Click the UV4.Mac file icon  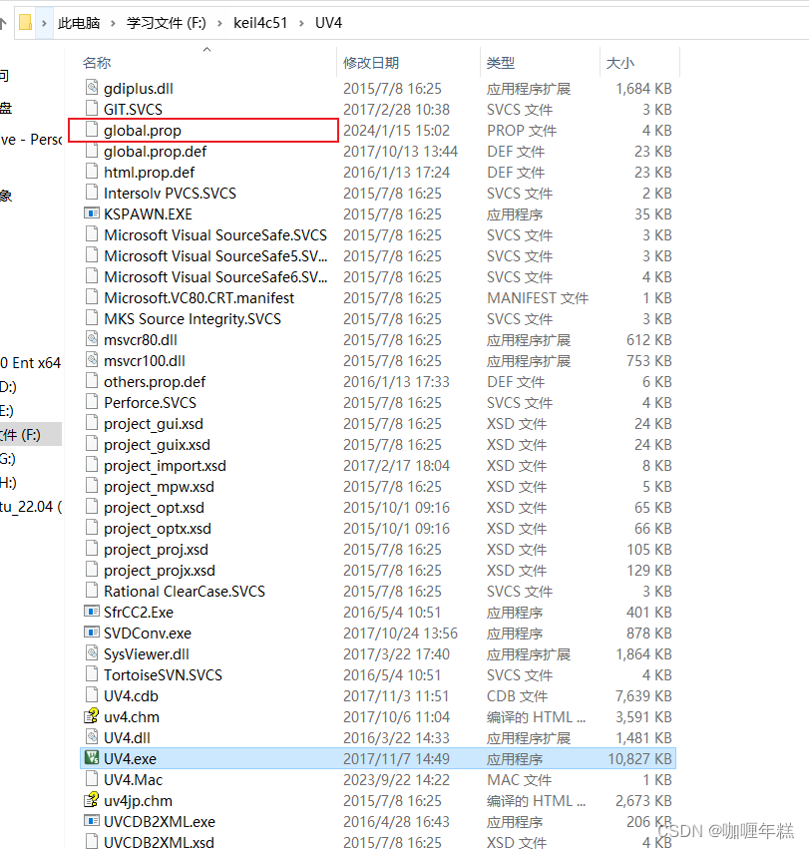(x=92, y=779)
